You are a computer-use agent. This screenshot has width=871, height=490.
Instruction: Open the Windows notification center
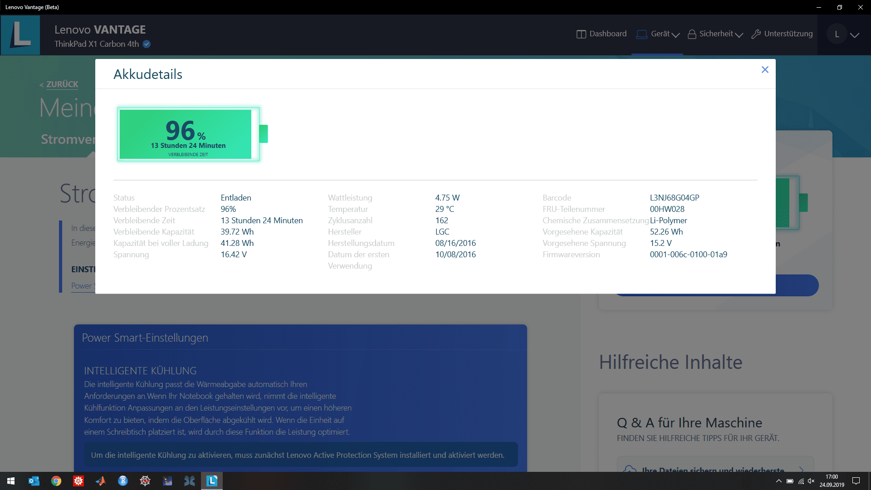pos(856,481)
